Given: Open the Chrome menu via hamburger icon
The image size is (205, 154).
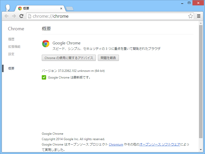Looking at the screenshot, I should point(199,16).
